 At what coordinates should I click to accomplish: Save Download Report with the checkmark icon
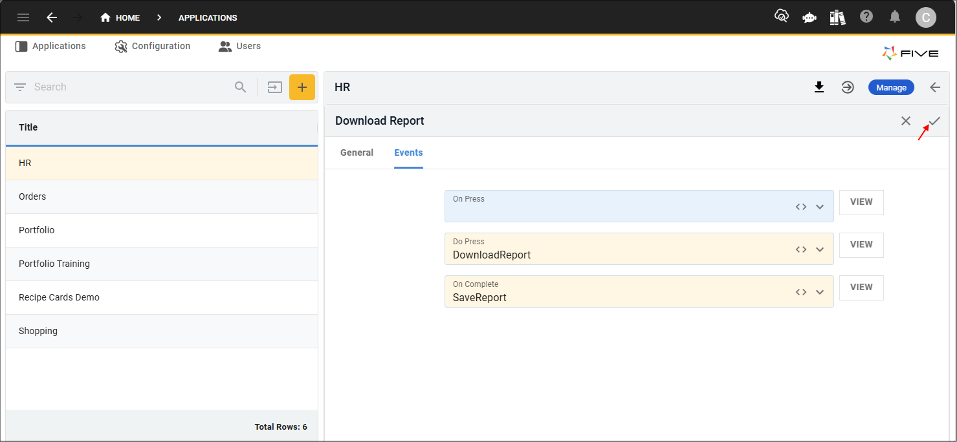click(x=934, y=121)
